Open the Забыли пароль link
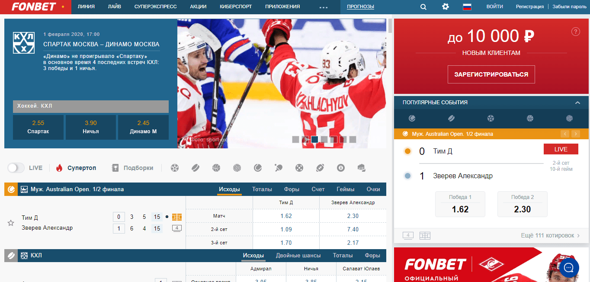 (569, 7)
